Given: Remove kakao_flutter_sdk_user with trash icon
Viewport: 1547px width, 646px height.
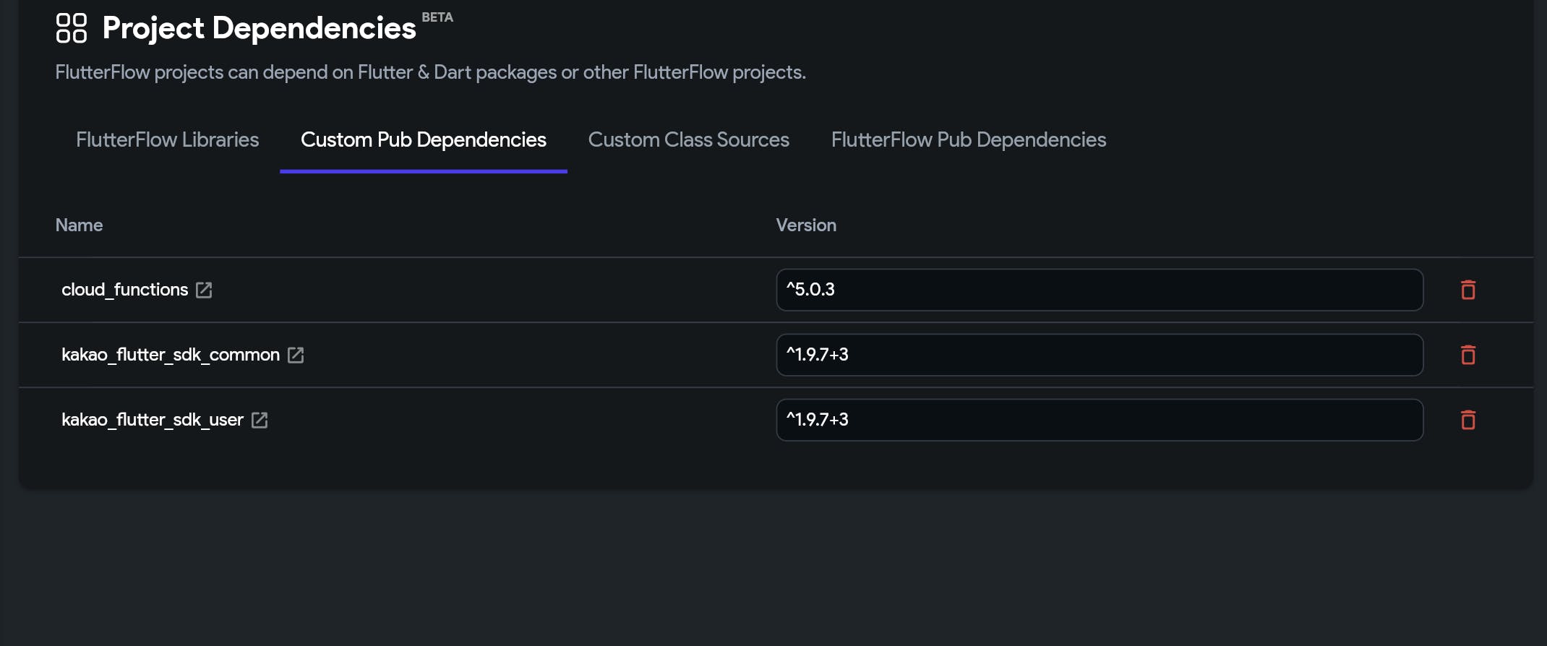Looking at the screenshot, I should [1467, 420].
